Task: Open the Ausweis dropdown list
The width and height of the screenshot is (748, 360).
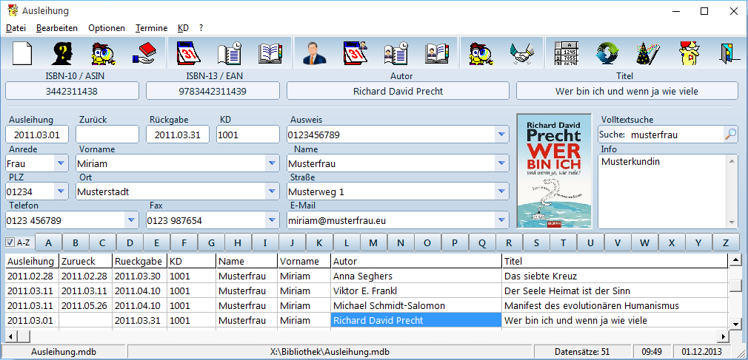Action: [501, 135]
